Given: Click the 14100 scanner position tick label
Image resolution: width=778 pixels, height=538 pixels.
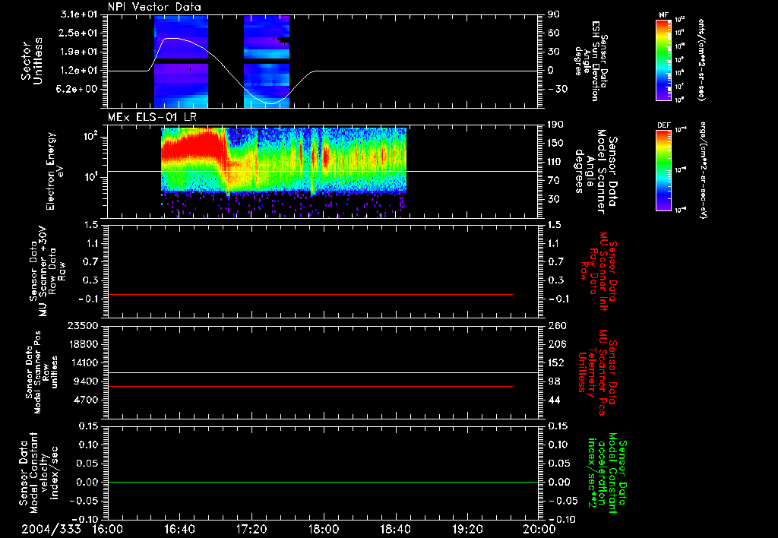Looking at the screenshot, I should [83, 362].
